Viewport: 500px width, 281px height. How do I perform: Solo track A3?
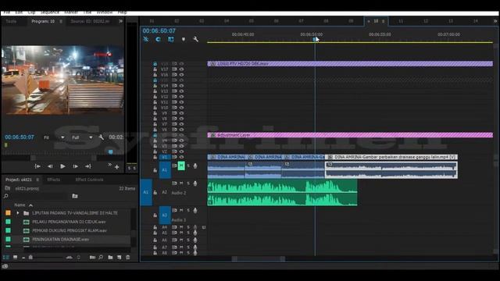click(188, 210)
